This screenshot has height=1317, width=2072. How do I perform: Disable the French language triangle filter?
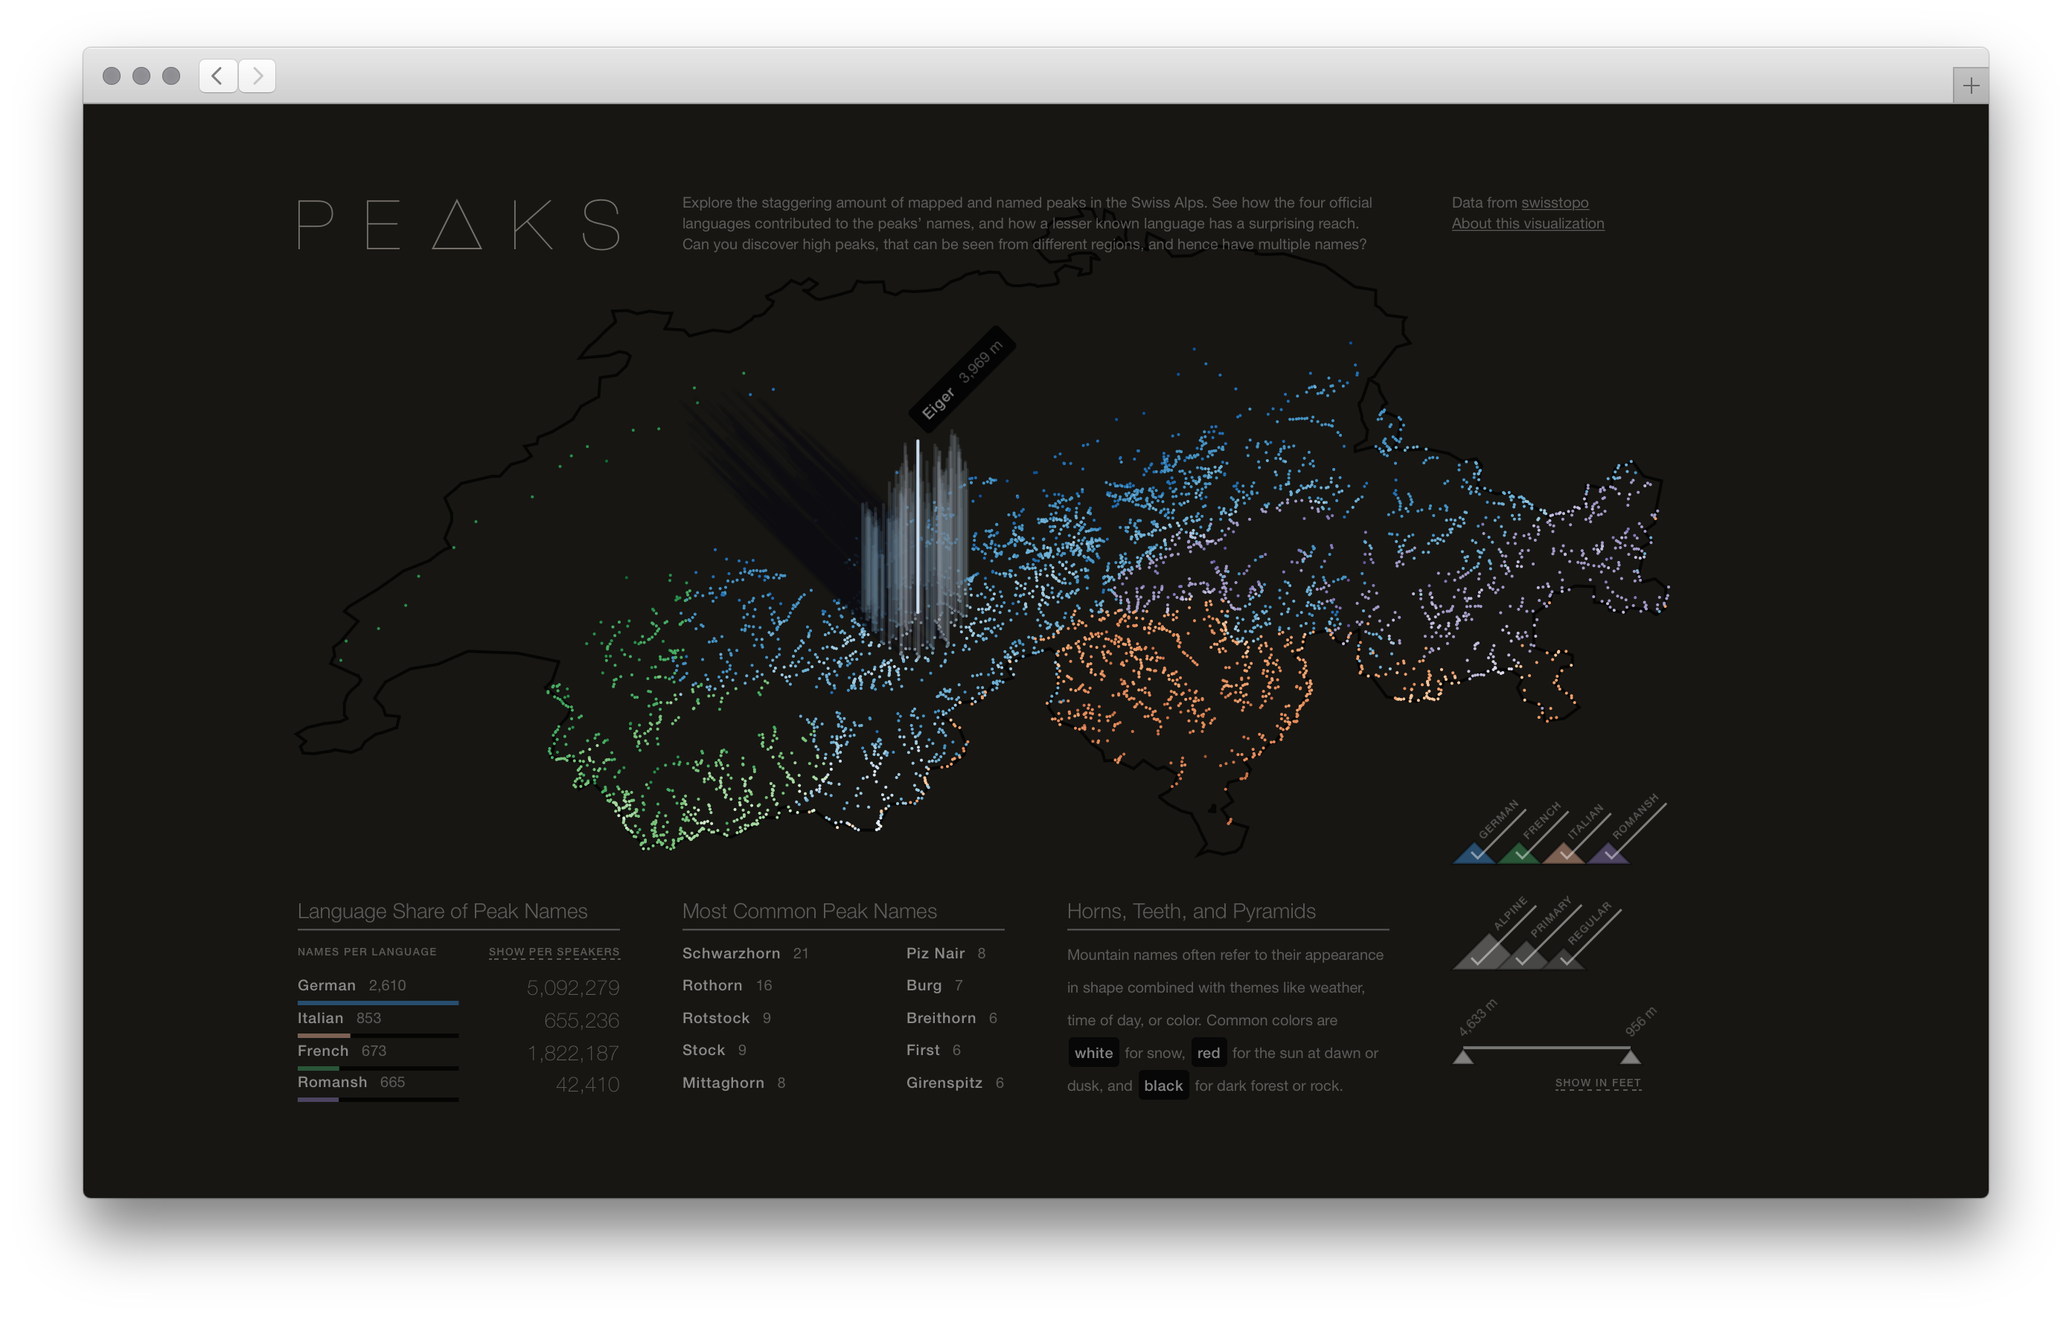pos(1521,856)
